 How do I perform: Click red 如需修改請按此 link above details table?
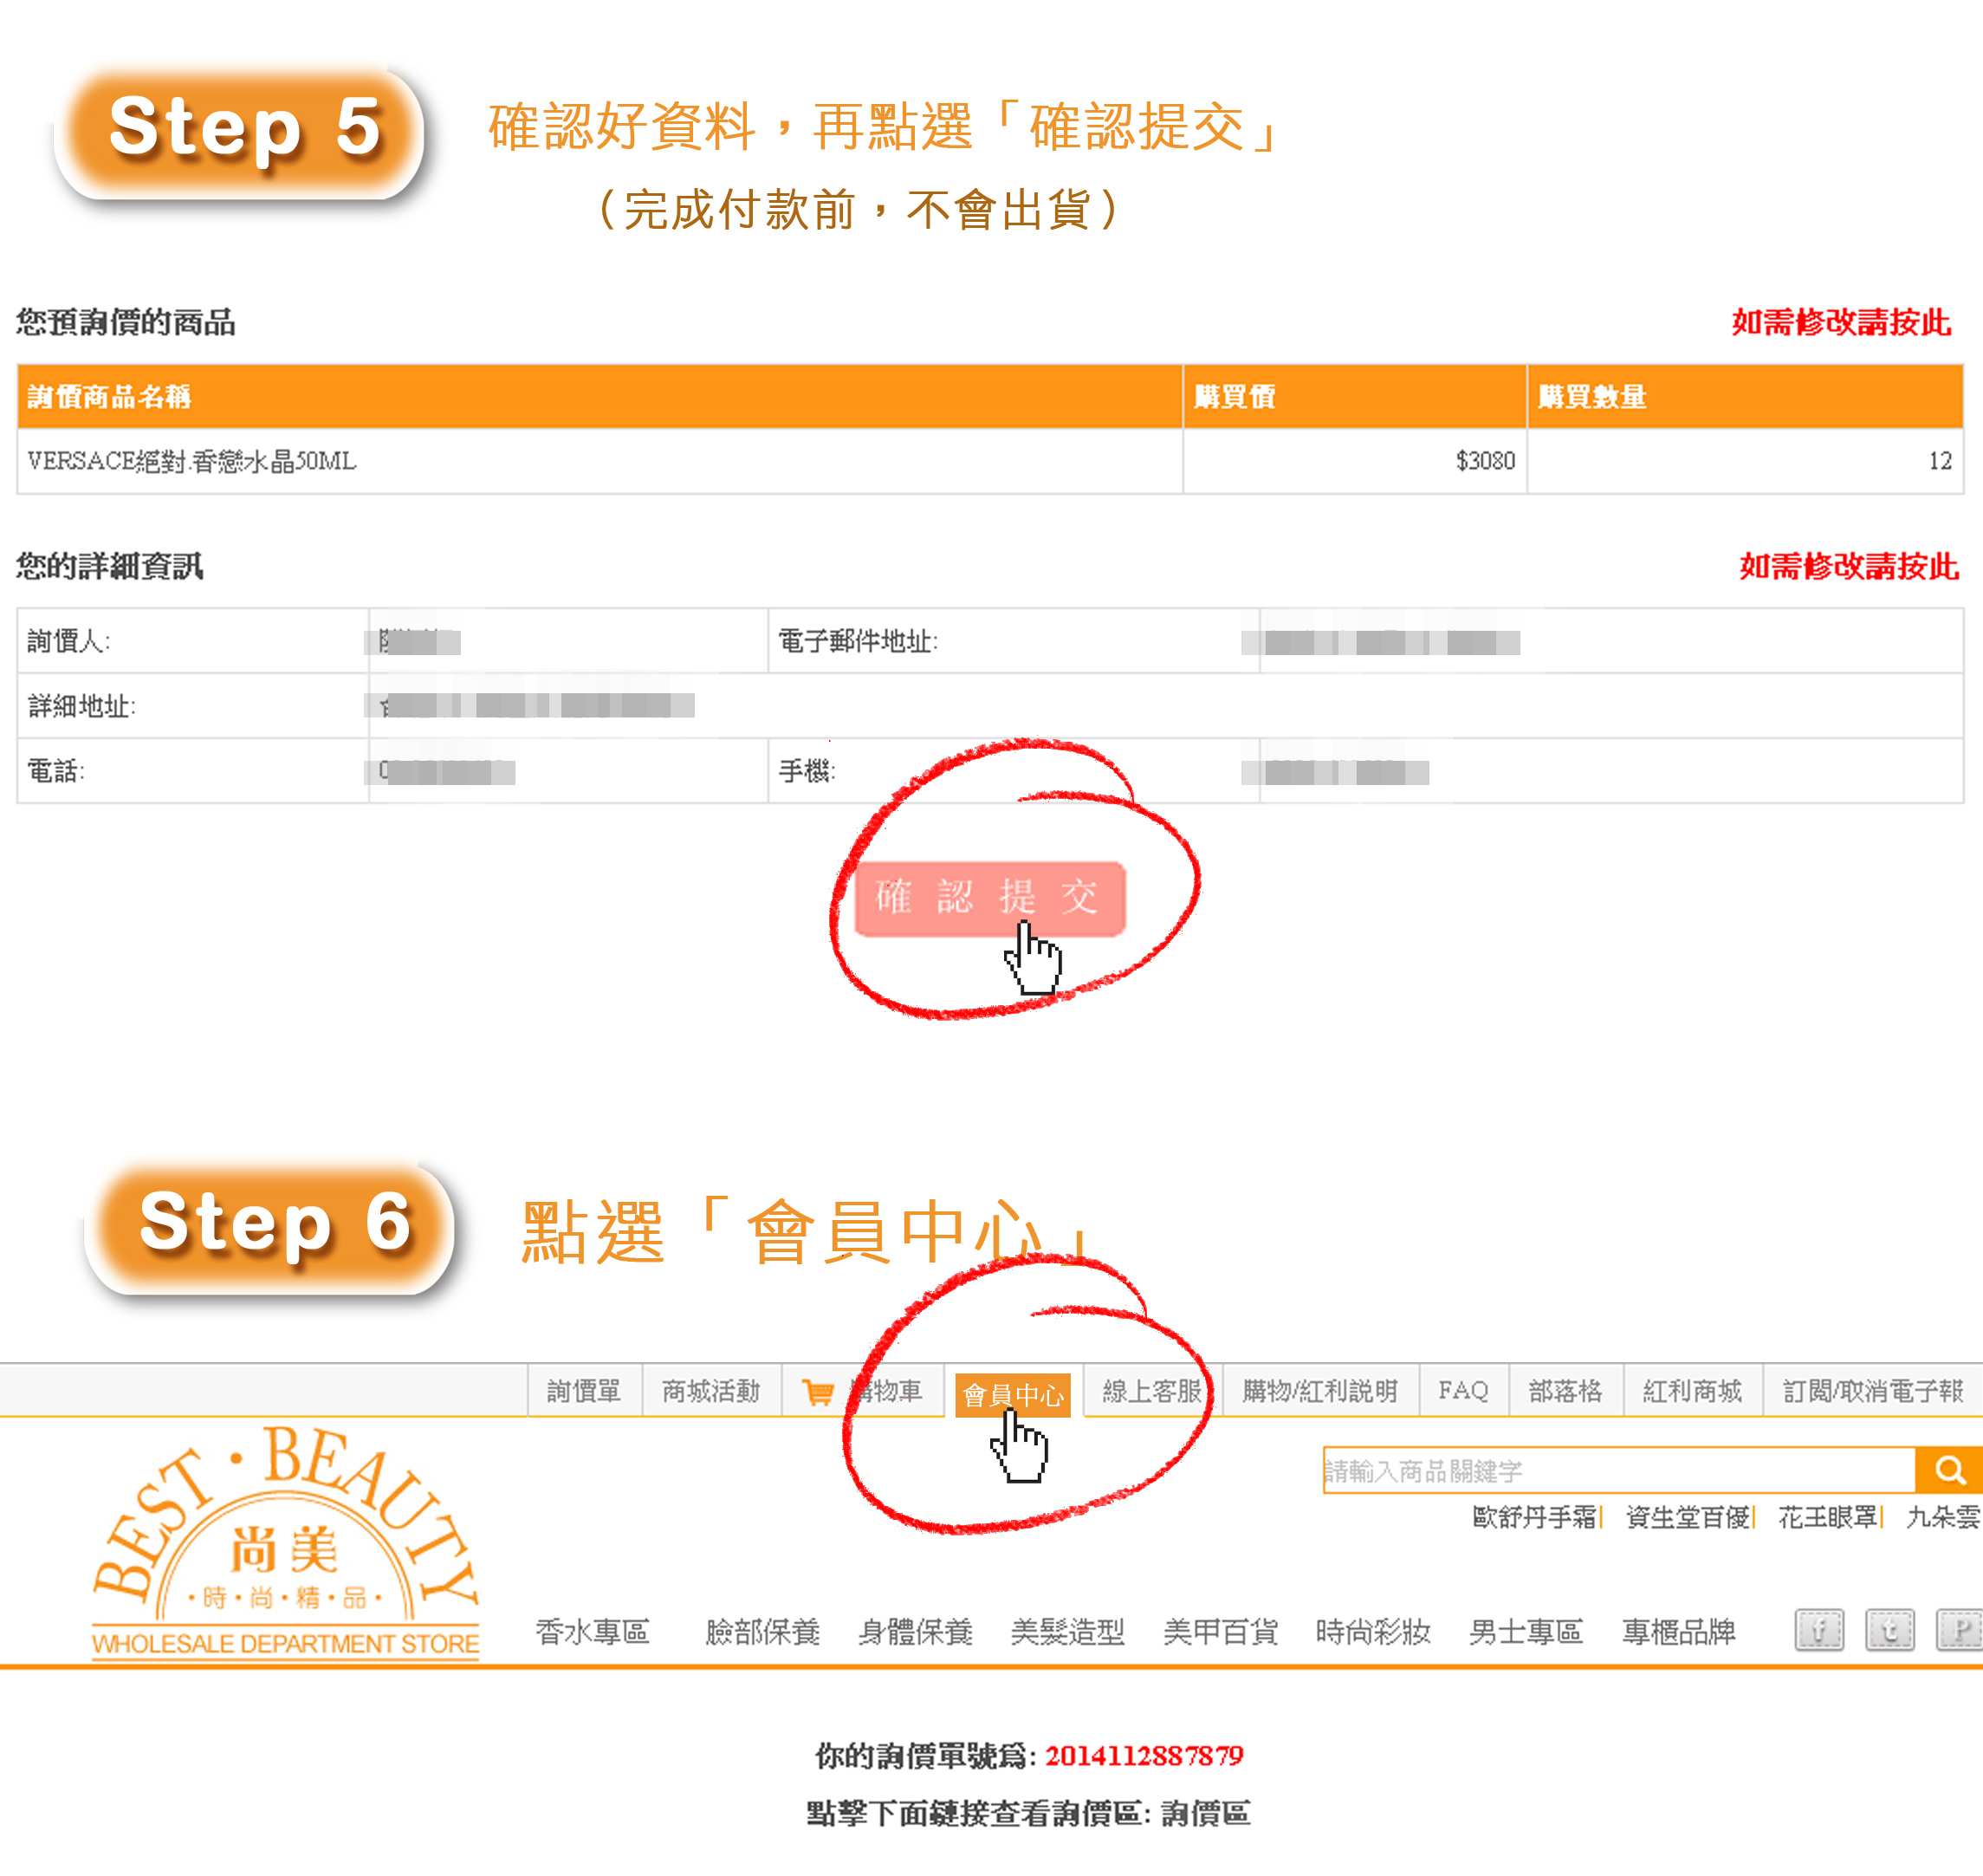click(1848, 566)
